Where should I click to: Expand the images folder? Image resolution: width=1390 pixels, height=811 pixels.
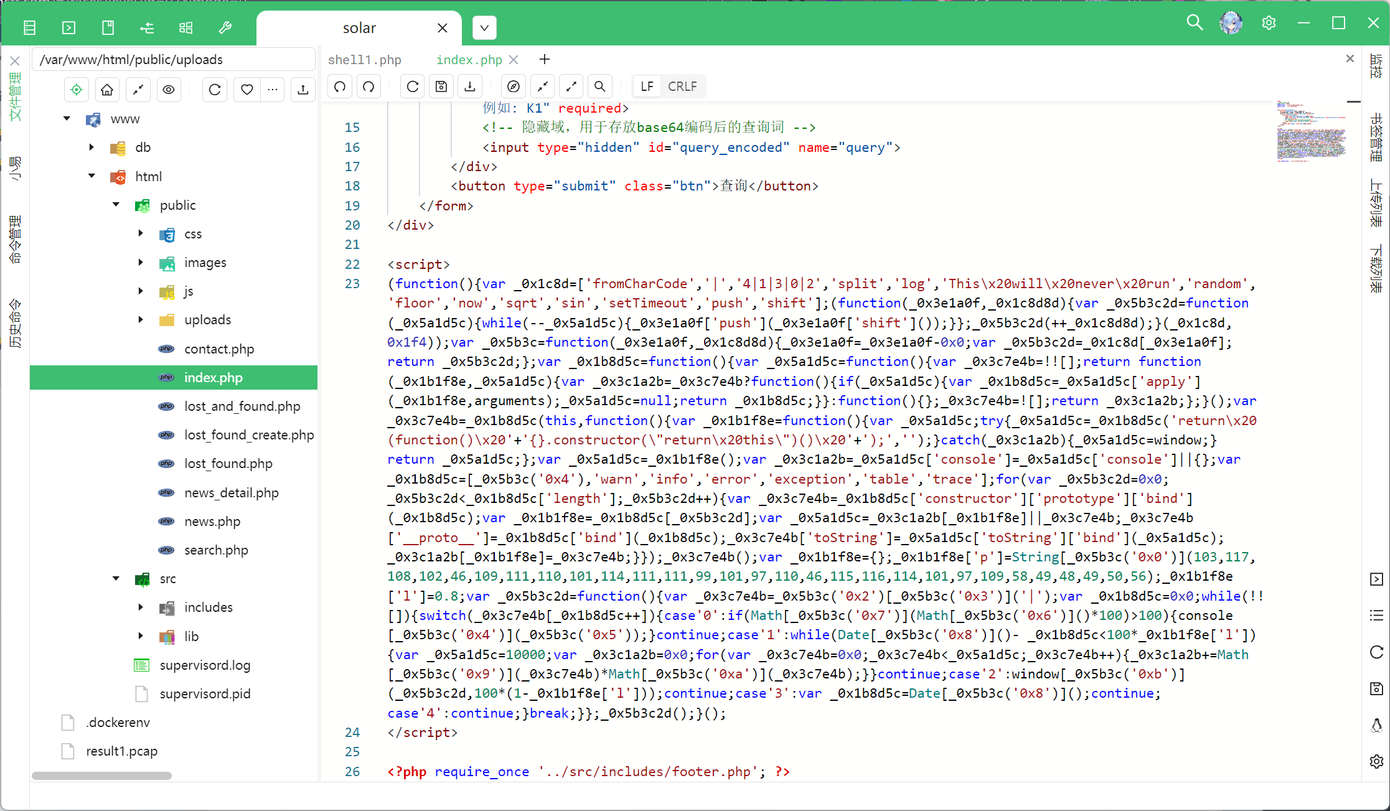[x=141, y=263]
